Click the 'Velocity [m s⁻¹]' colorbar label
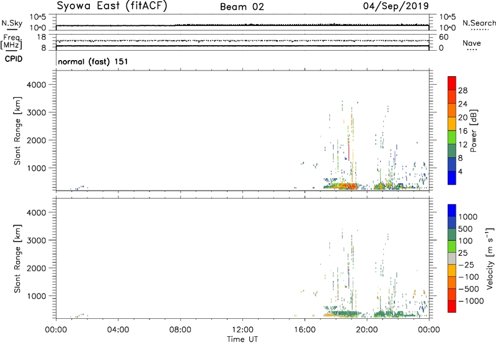The width and height of the screenshot is (496, 343). (x=490, y=258)
